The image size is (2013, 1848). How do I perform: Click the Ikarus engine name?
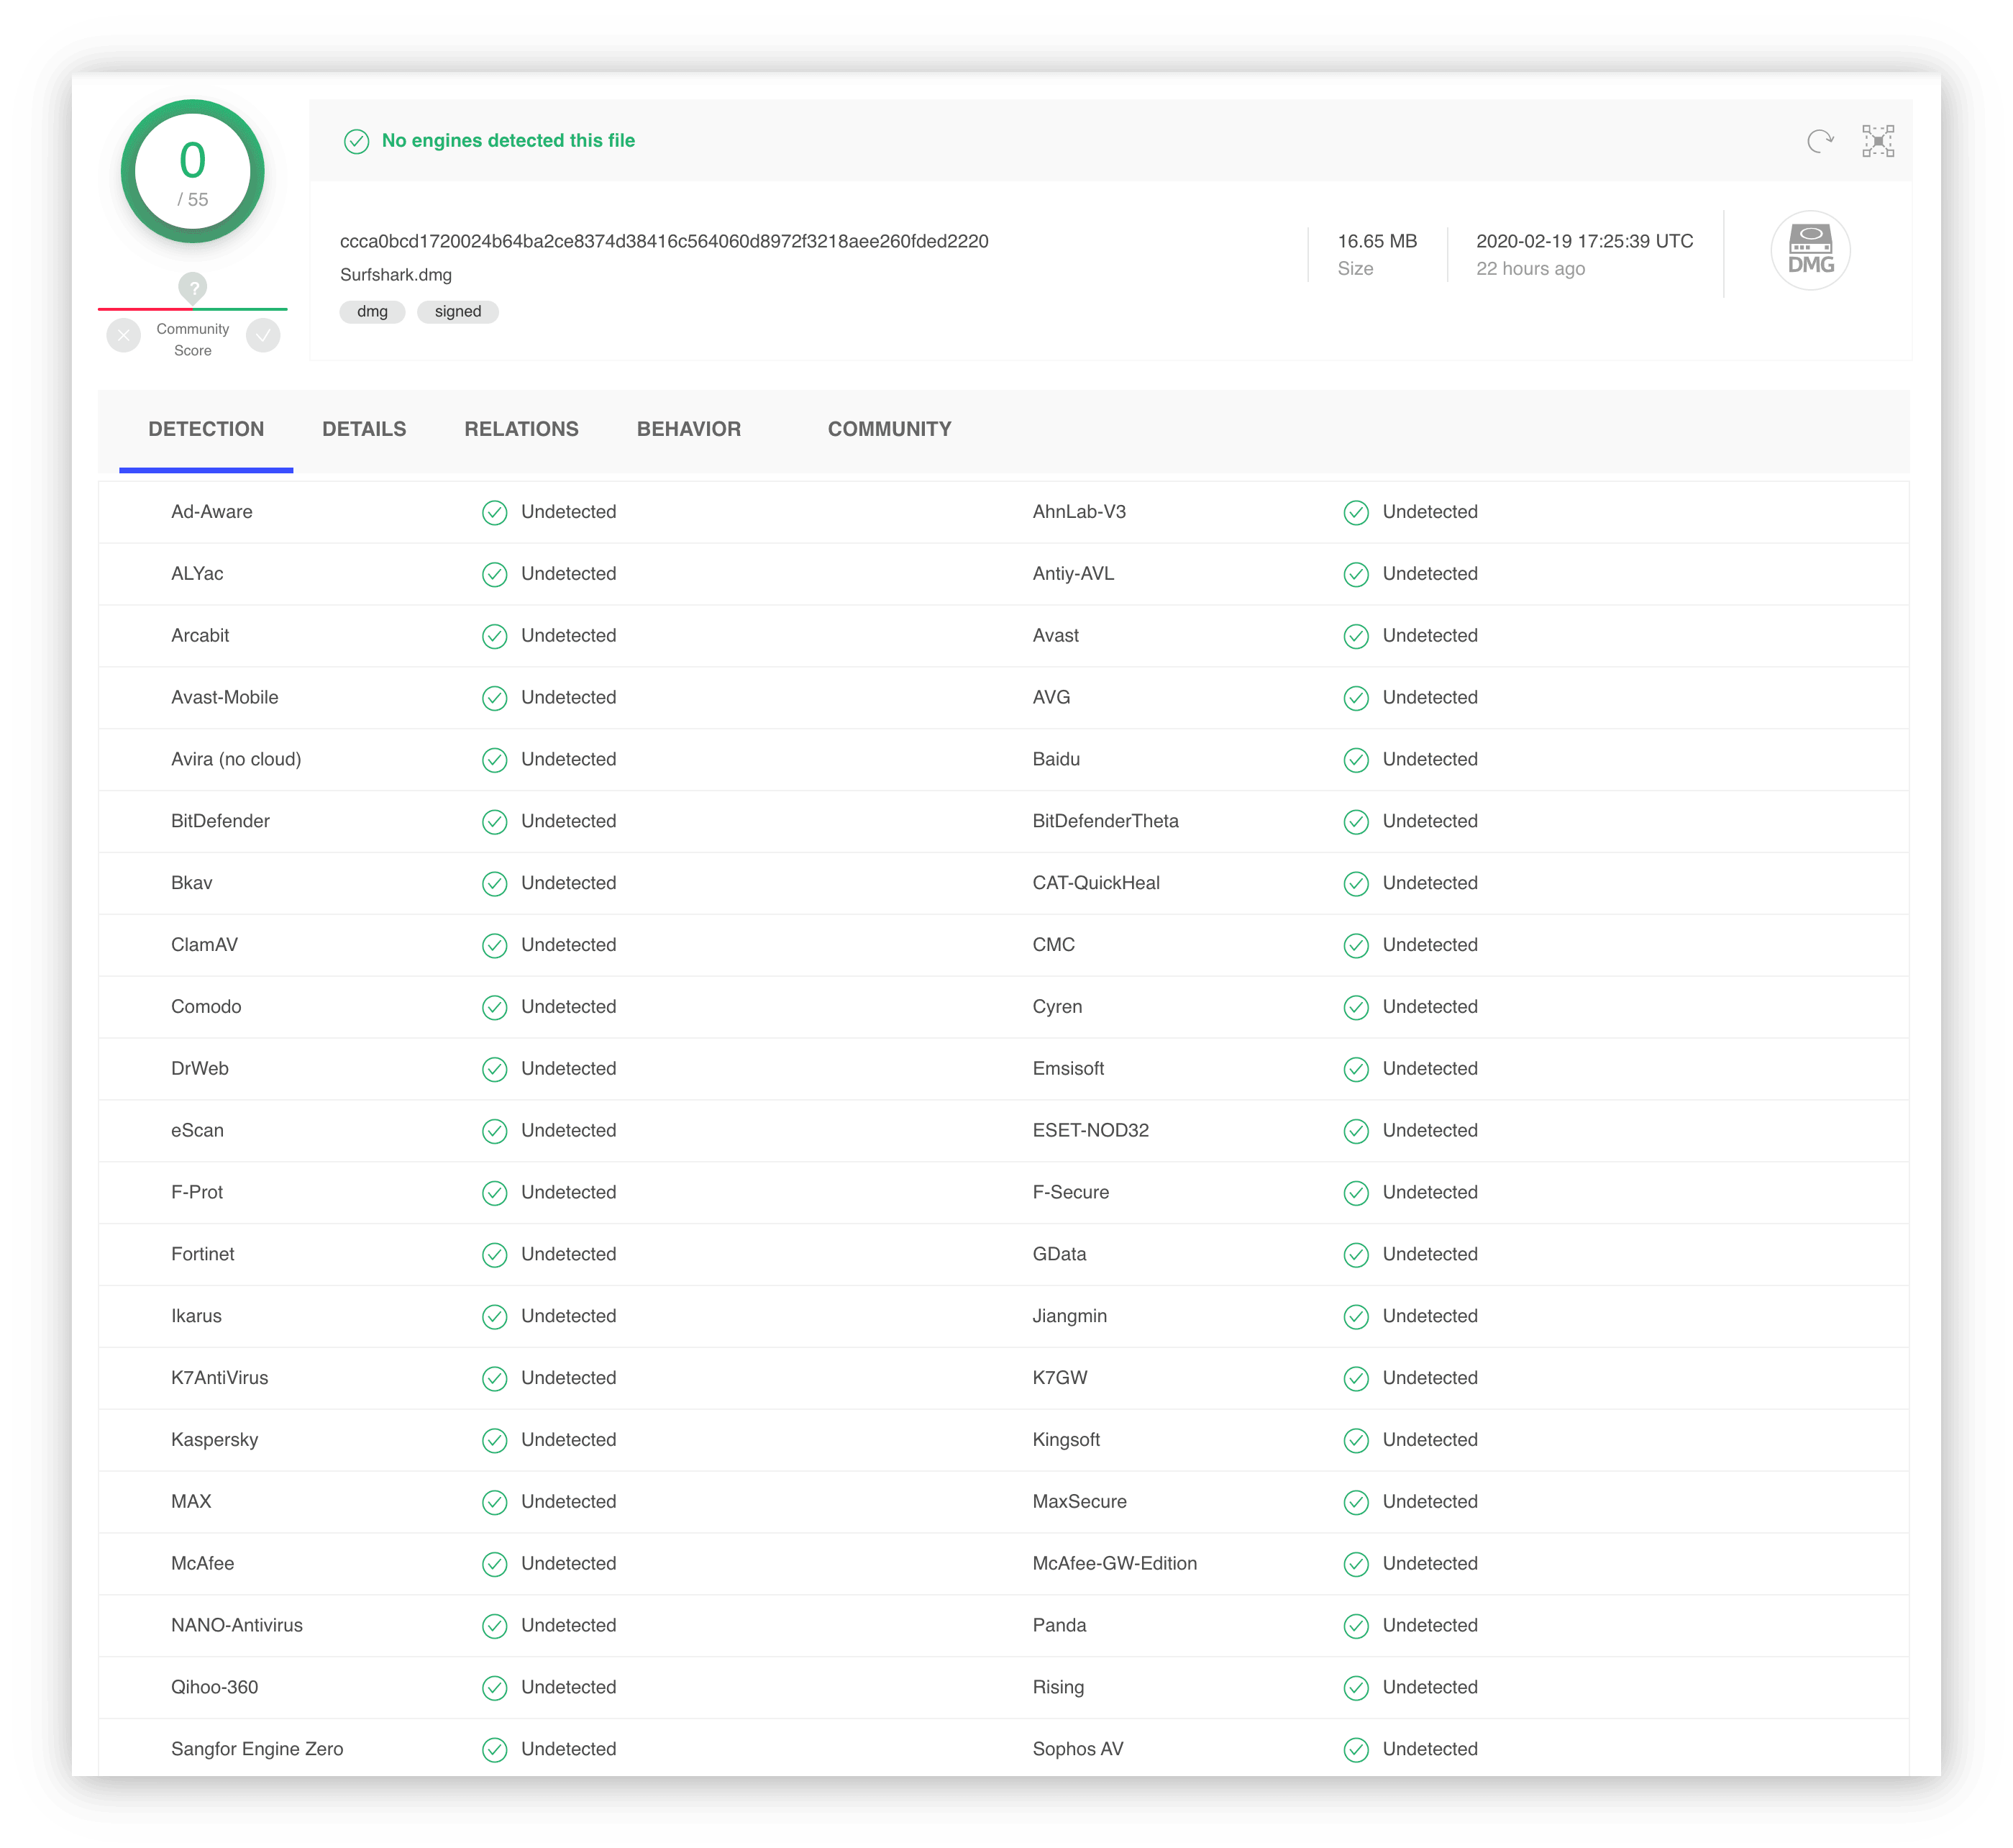coord(196,1316)
